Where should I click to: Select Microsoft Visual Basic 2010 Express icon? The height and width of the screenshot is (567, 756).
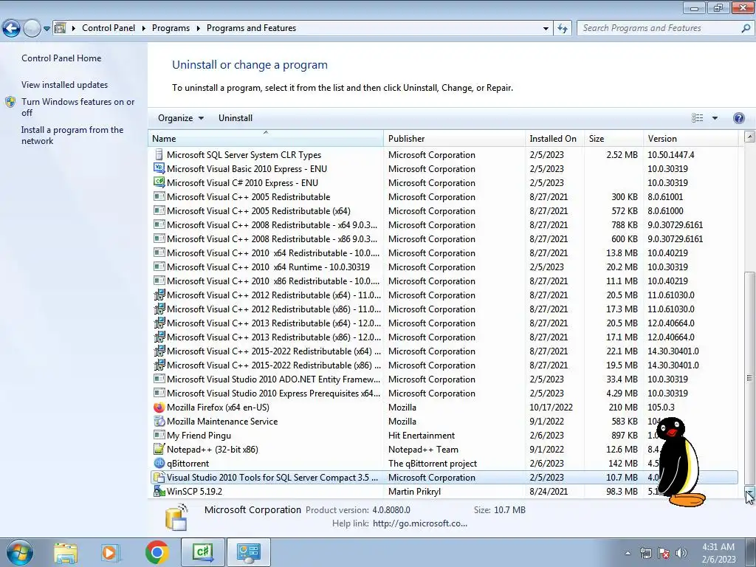[159, 168]
